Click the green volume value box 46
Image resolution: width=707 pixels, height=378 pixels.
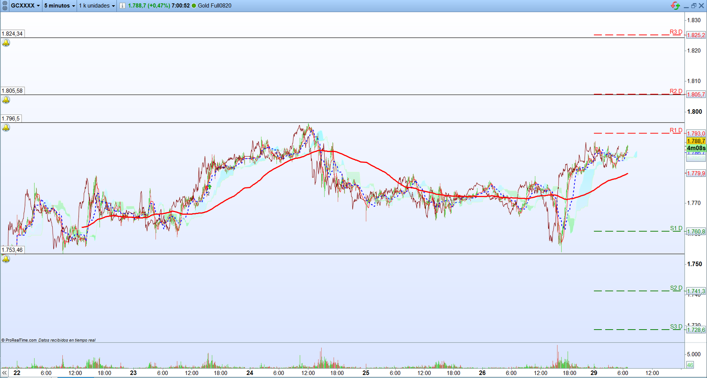(690, 365)
